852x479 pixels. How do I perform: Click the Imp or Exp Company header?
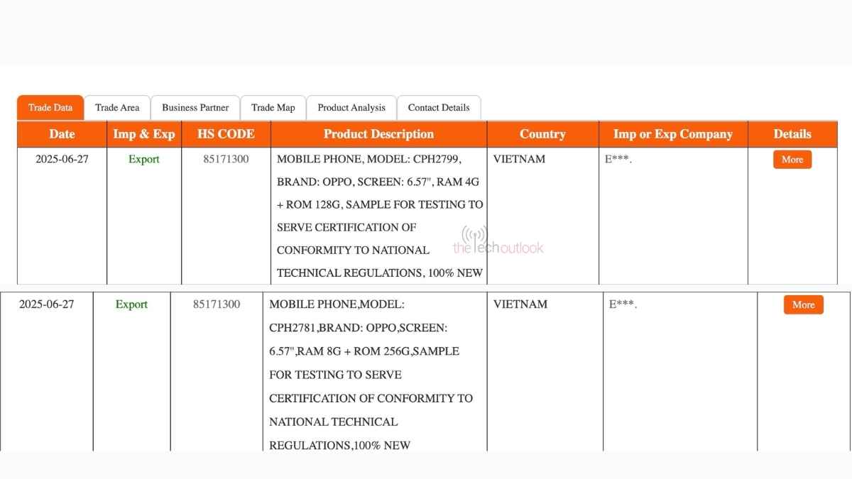[672, 134]
